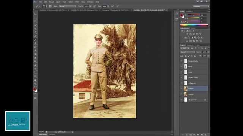Viewport: 243px width, 136px height.
Task: Select the Move tool
Action: pyautogui.click(x=35, y=14)
